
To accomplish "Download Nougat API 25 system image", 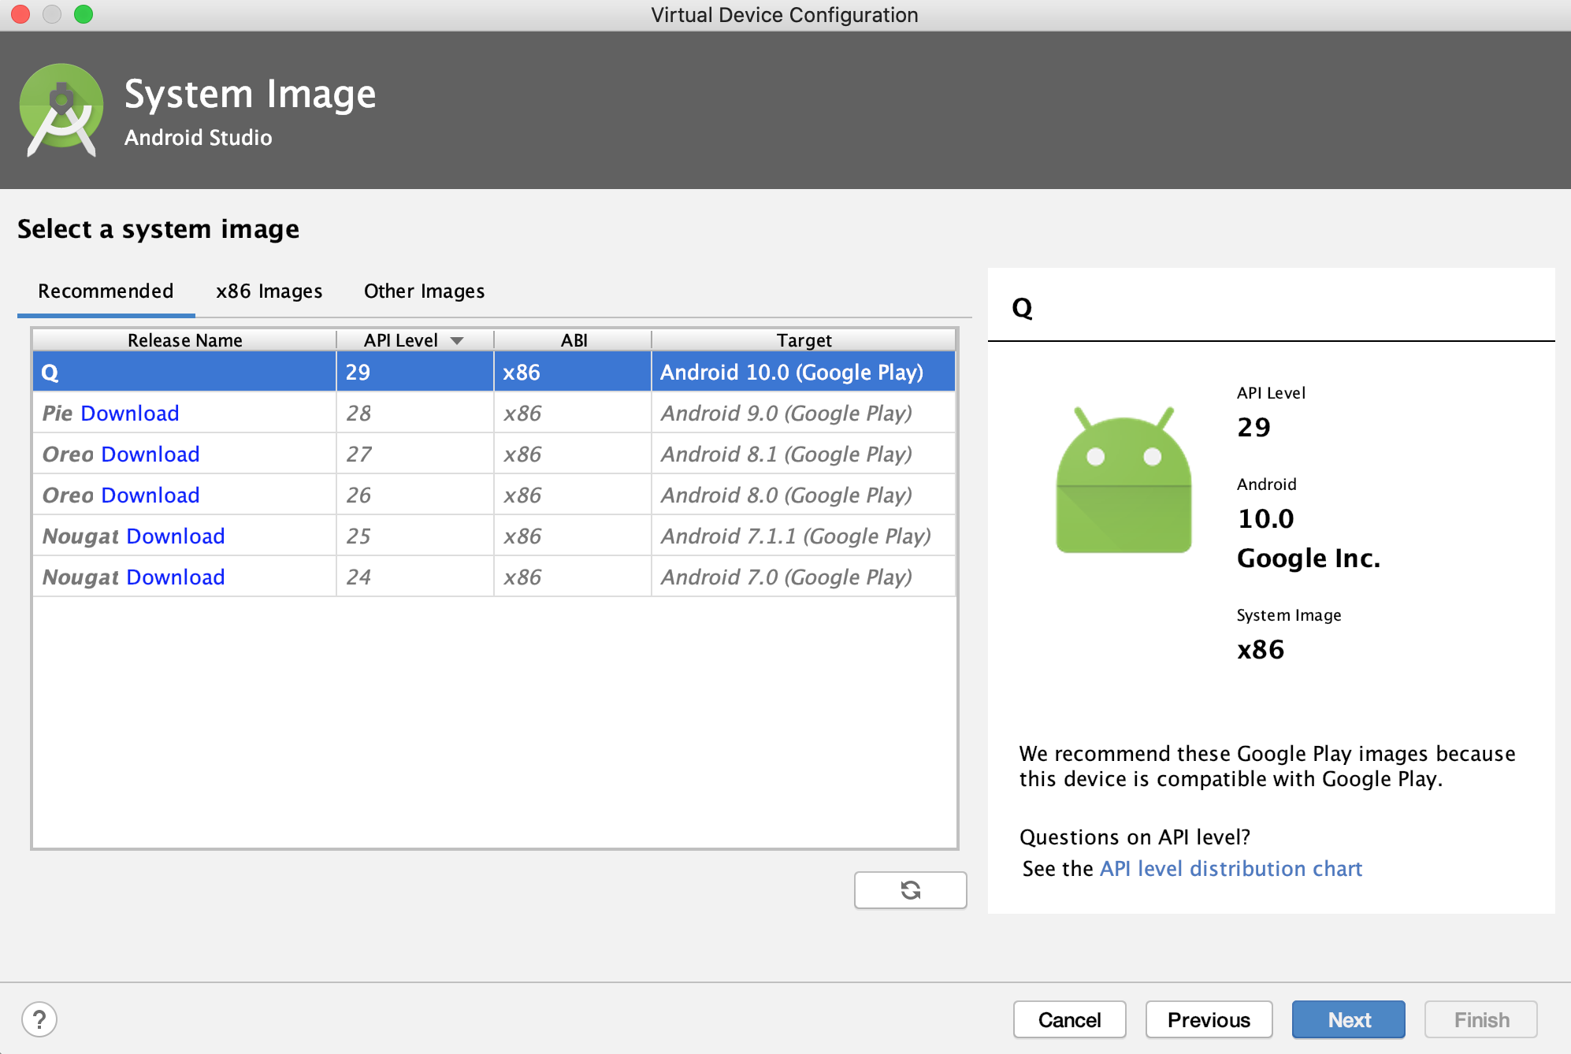I will [x=175, y=536].
